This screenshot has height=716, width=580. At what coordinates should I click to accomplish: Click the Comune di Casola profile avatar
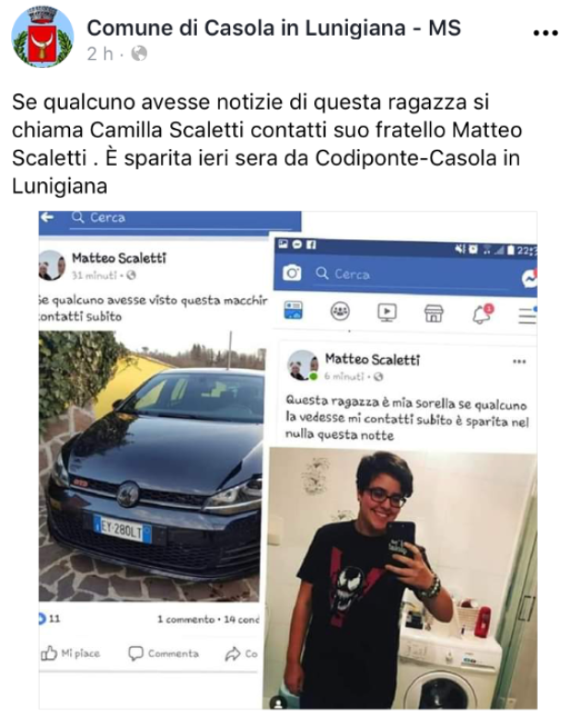click(42, 38)
